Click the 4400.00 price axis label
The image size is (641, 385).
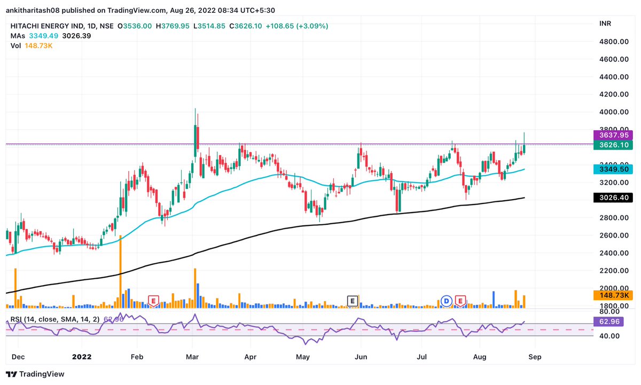click(615, 77)
